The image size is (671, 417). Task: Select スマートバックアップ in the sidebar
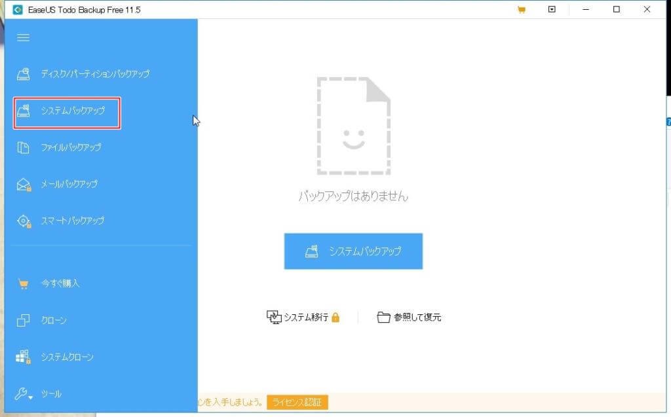click(72, 221)
